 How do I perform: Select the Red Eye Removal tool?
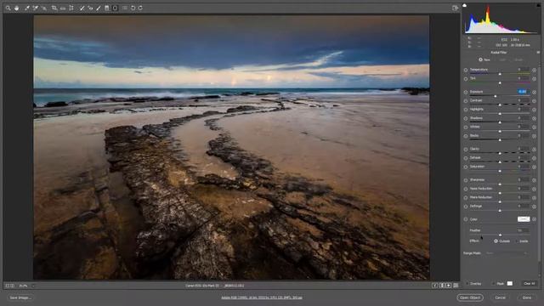[x=90, y=8]
